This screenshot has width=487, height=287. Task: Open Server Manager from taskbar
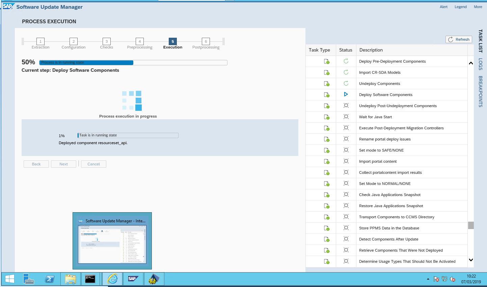tap(29, 279)
